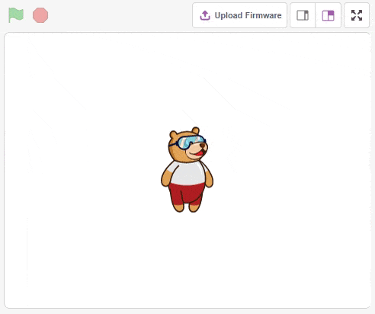Screen dimensions: 375x314
Task: Click the bear's red shorts
Action: coord(187,194)
